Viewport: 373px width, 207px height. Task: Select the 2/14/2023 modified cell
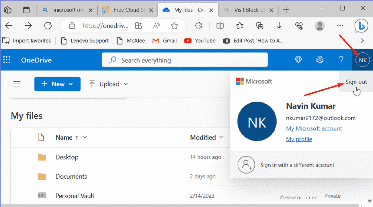(x=202, y=196)
